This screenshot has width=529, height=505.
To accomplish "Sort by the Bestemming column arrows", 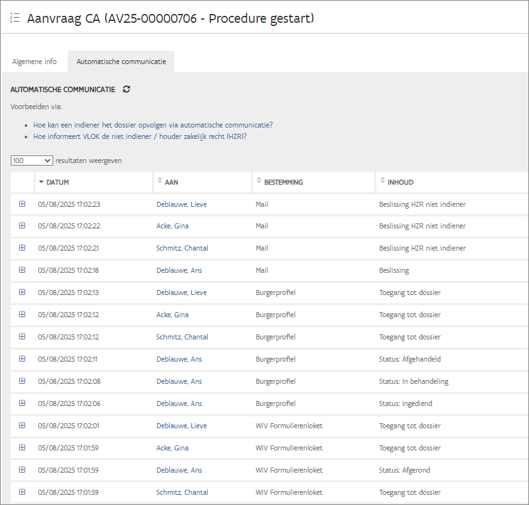I will pyautogui.click(x=258, y=181).
